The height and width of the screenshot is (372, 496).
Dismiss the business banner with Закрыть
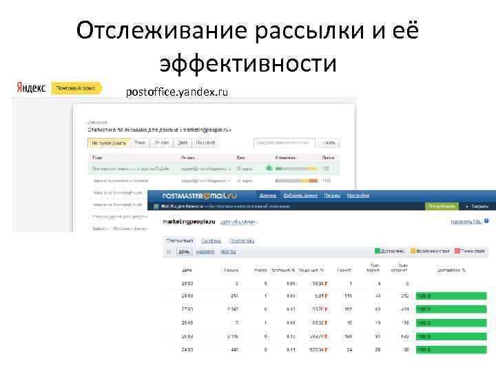point(477,206)
